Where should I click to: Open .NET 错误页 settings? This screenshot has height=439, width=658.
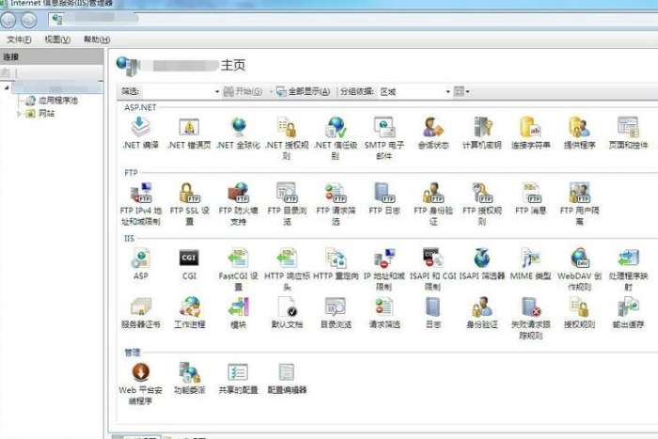click(189, 133)
